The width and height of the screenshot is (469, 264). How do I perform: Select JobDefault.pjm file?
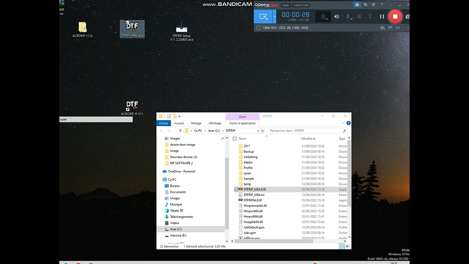[x=254, y=227]
